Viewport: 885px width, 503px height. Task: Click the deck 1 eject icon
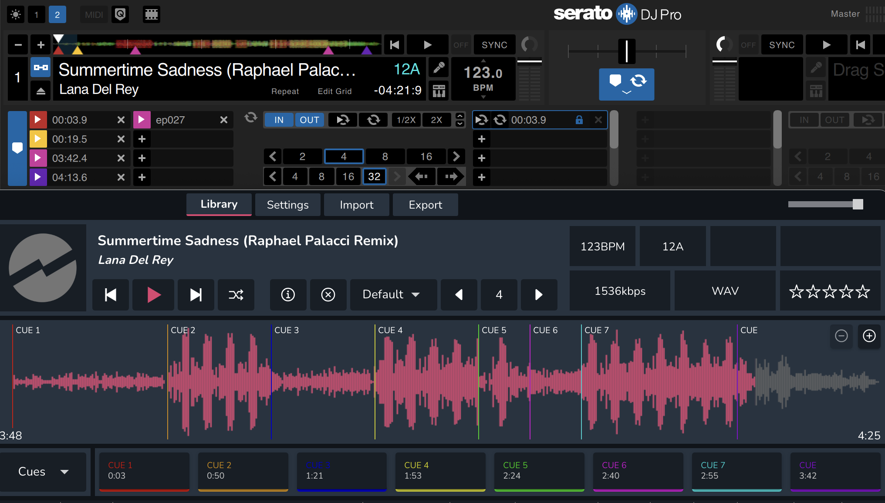(41, 91)
